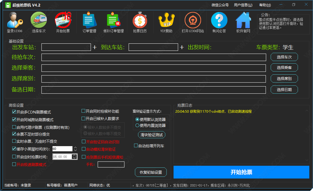Click the 20:04:50 cdn log entry
Image resolution: width=313 pixels, height=191 pixels.
point(213,112)
